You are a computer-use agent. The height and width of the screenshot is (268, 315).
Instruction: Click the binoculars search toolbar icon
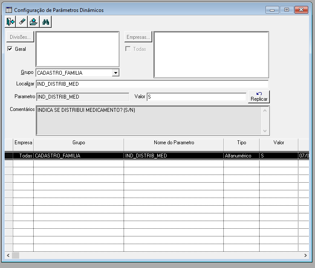click(x=46, y=22)
